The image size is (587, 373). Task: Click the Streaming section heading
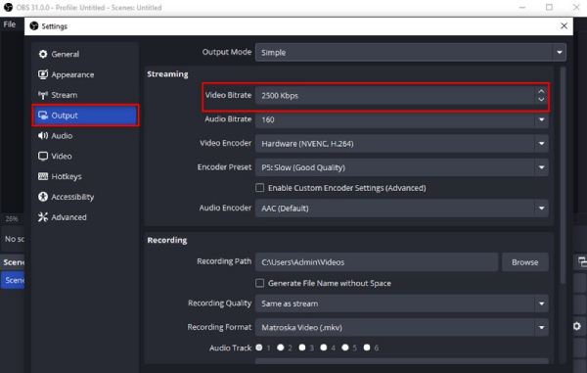point(167,74)
